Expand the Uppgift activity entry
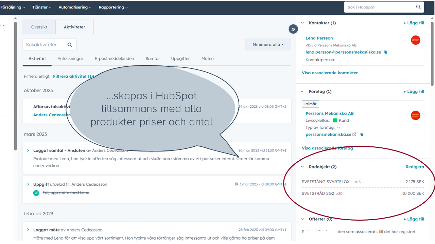This screenshot has width=435, height=244. pos(28,184)
